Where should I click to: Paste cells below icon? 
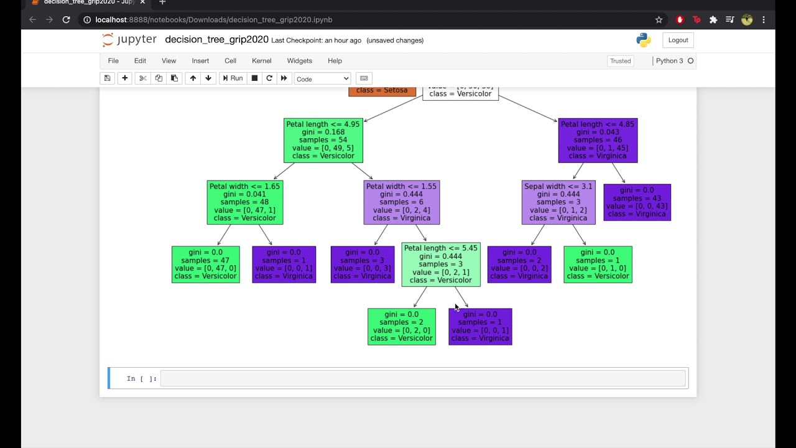(x=174, y=78)
